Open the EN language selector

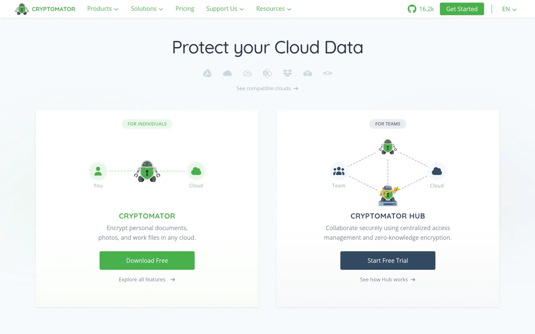tap(510, 9)
